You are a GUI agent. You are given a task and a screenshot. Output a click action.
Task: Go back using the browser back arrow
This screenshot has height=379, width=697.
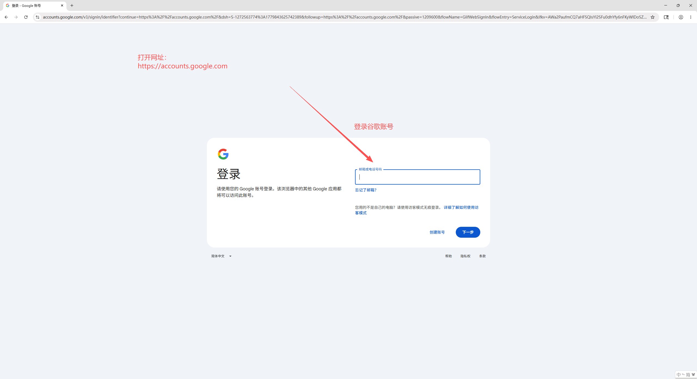point(6,17)
